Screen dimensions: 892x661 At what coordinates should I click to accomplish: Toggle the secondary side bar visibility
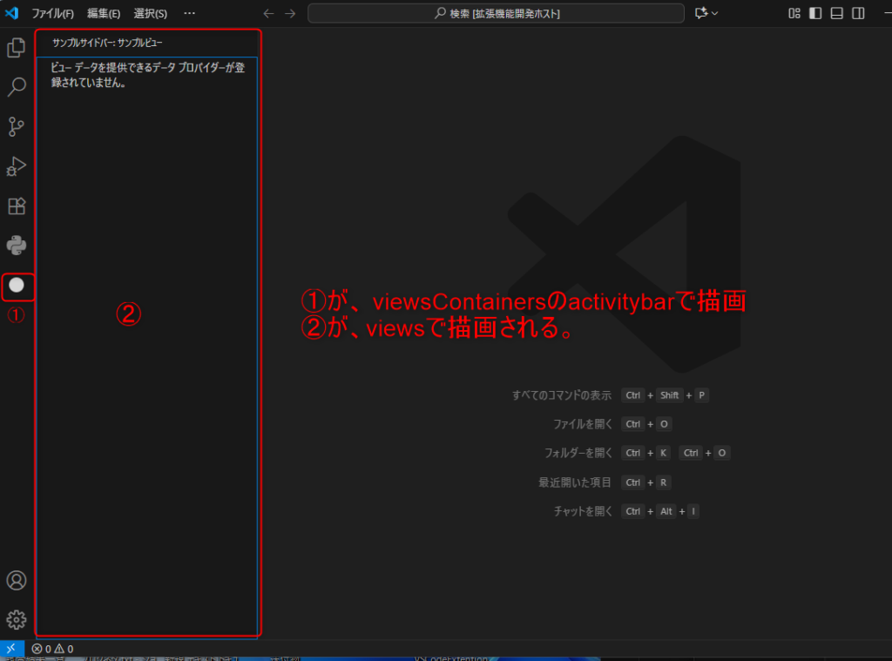(x=859, y=13)
